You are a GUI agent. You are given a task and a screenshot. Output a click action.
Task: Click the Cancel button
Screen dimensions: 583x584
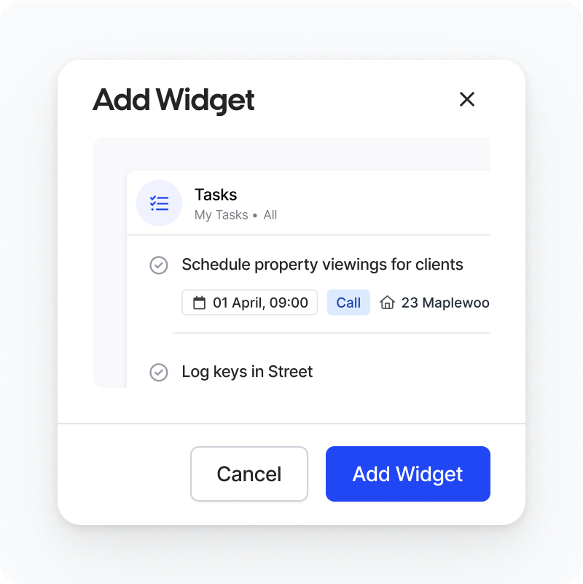coord(249,474)
